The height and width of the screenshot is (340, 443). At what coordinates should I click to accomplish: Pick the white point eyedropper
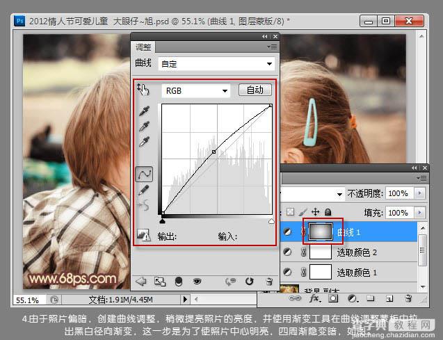click(144, 141)
